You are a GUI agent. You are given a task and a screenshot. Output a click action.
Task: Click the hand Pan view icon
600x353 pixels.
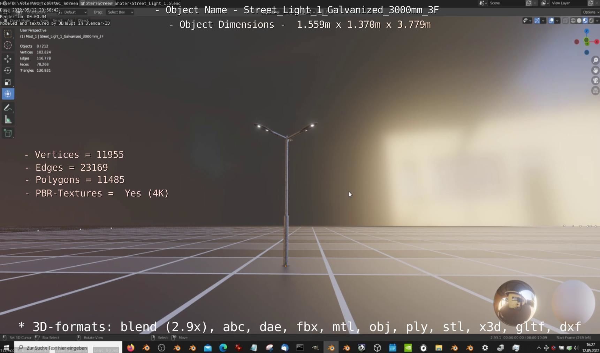tap(595, 70)
